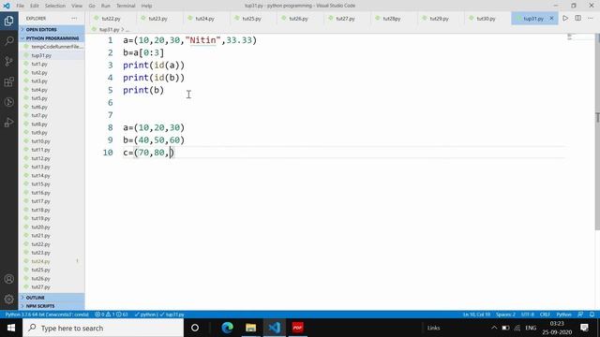
Task: Select tup31.py in the Explorer list
Action: pyautogui.click(x=41, y=55)
